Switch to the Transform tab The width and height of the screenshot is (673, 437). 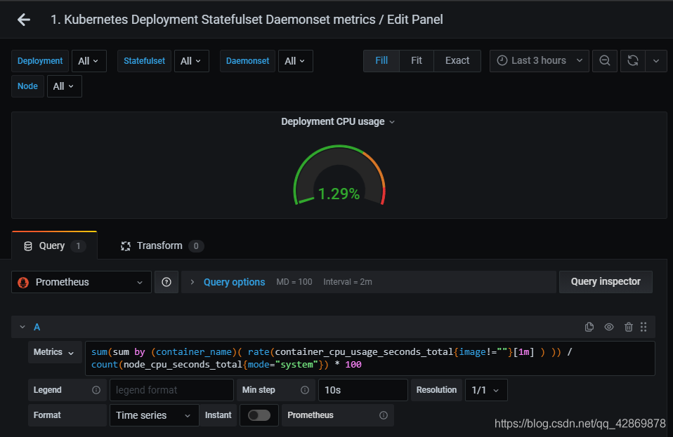click(x=162, y=246)
